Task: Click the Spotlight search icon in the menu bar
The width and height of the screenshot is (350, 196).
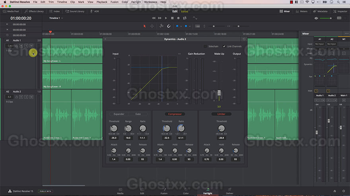Action: (x=338, y=2)
